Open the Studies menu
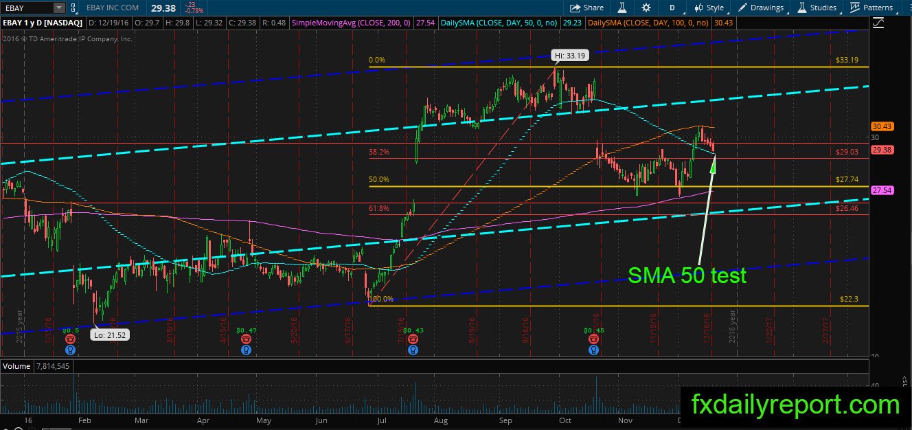912x430 pixels. coord(816,8)
